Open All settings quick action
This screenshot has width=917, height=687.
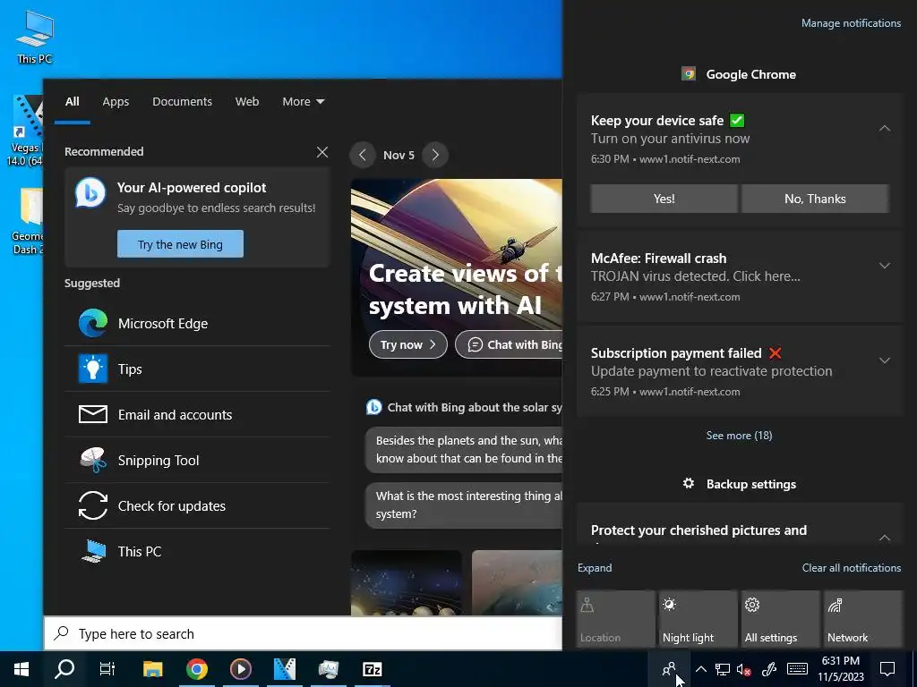pos(780,619)
